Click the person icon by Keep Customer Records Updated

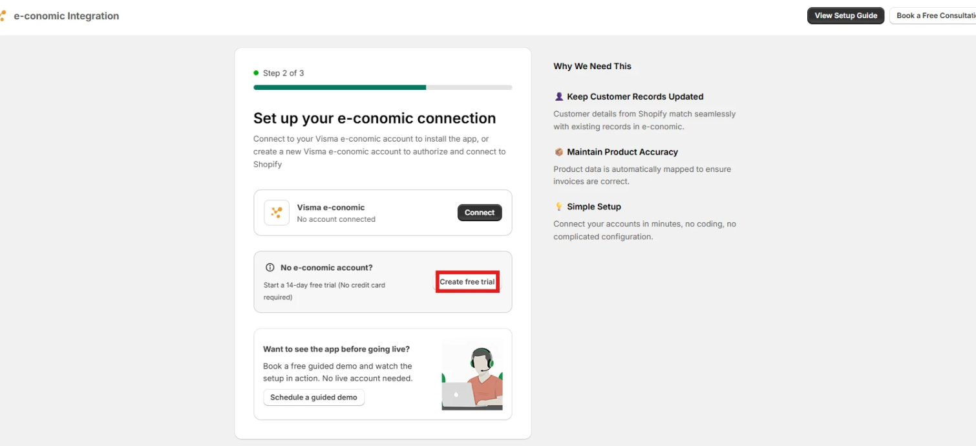tap(559, 97)
